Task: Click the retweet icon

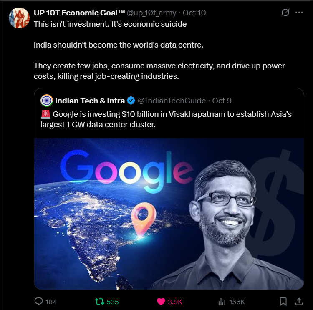Action: click(x=100, y=301)
